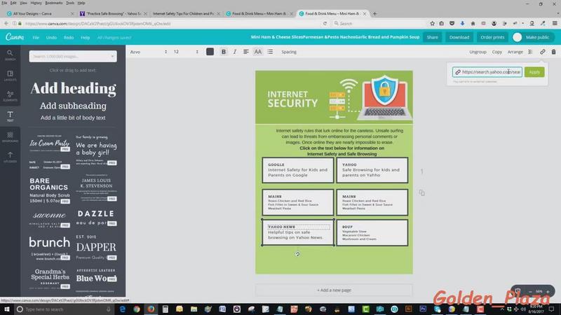Open text color swatch
This screenshot has width=561, height=315.
pyautogui.click(x=210, y=52)
